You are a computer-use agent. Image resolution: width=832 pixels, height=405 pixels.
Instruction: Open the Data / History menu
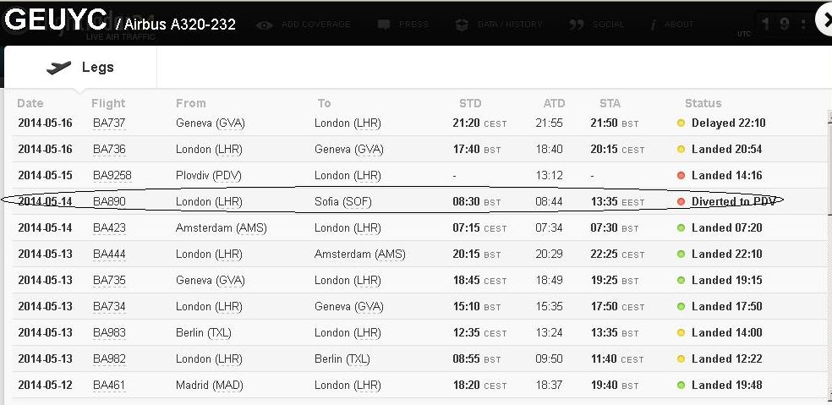(510, 25)
